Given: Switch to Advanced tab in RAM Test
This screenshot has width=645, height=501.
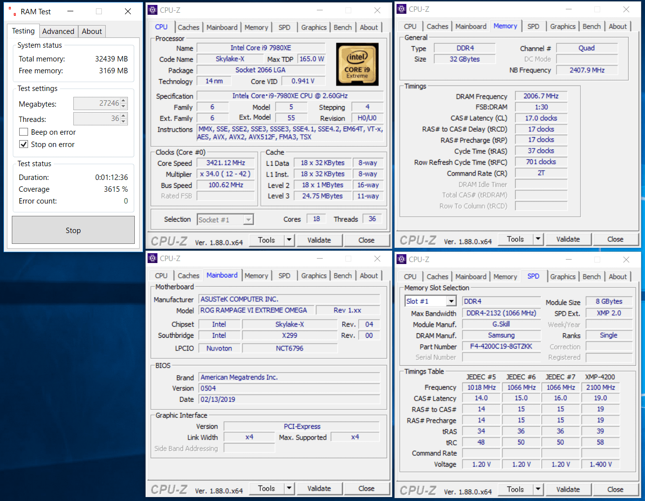Looking at the screenshot, I should point(58,31).
